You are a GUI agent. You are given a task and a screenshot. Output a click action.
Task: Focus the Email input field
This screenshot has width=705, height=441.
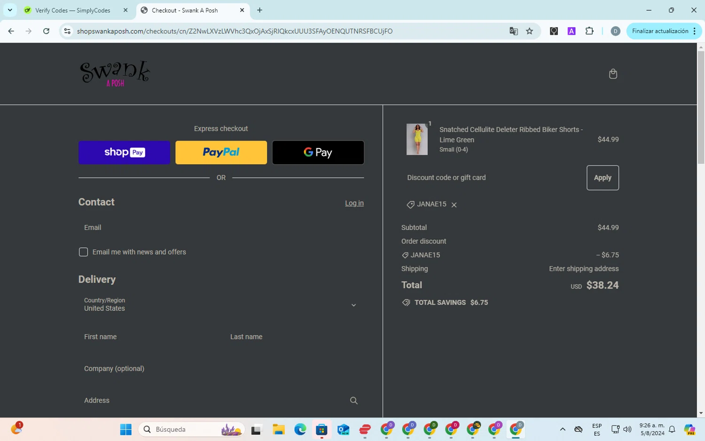[x=221, y=228]
